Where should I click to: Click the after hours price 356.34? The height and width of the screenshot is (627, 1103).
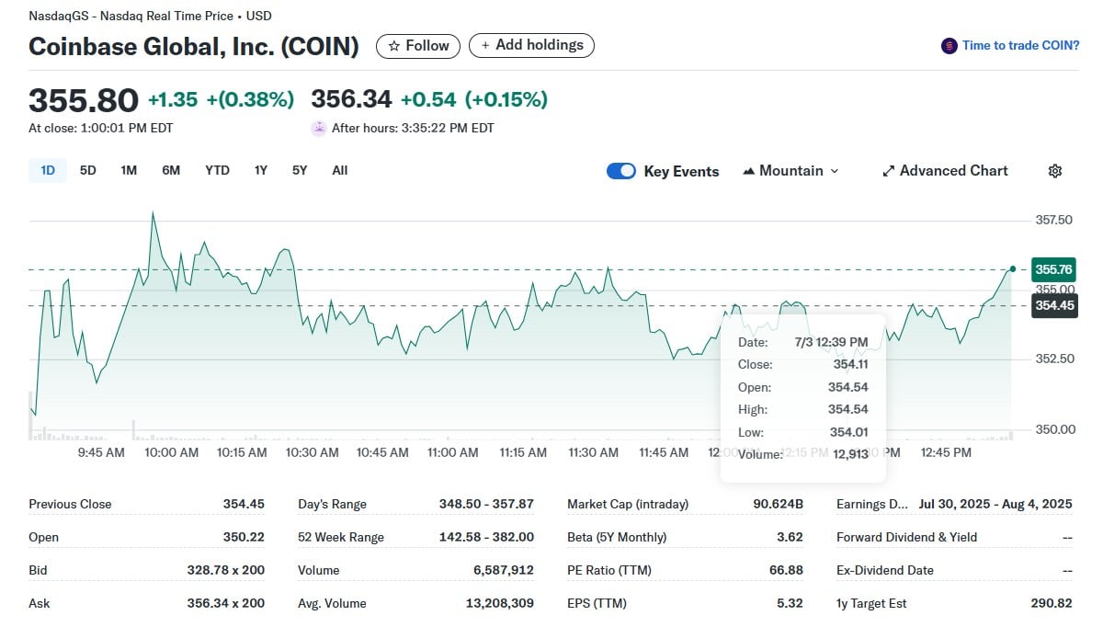[351, 99]
